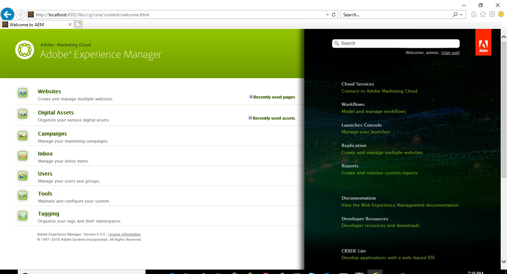Open CRXDE Lite heading link

coord(354,251)
